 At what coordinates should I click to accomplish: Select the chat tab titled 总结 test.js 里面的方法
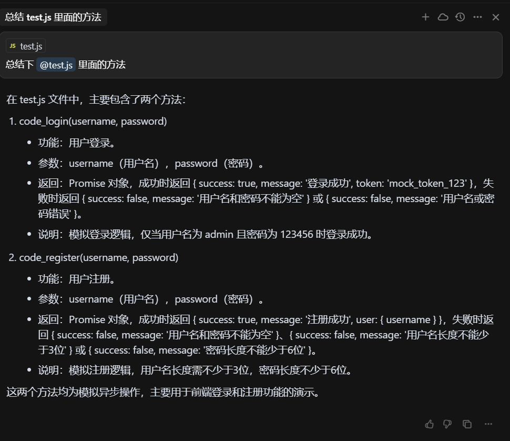tap(53, 17)
